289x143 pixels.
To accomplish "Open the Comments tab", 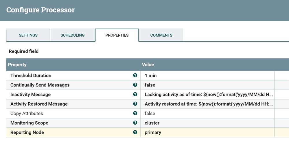I will [x=161, y=35].
